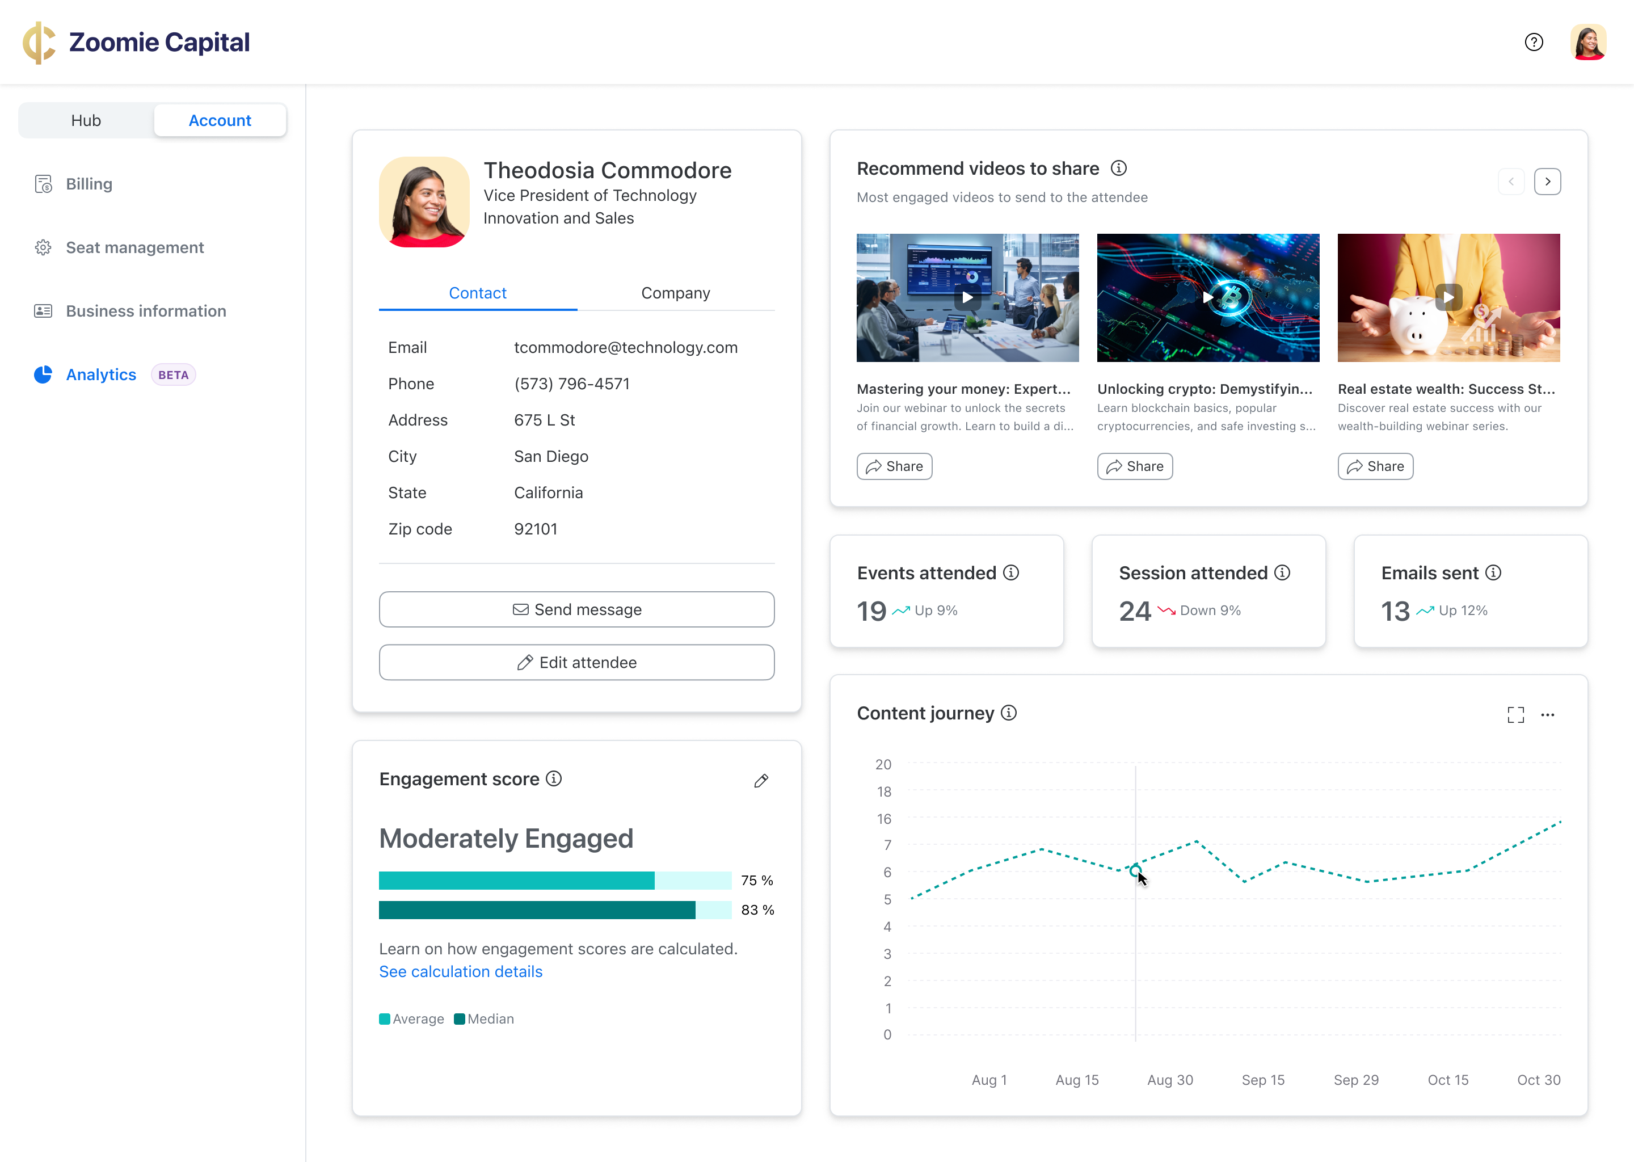Viewport: 1634px width, 1162px height.
Task: Open the user avatar in the header
Action: (x=1588, y=42)
